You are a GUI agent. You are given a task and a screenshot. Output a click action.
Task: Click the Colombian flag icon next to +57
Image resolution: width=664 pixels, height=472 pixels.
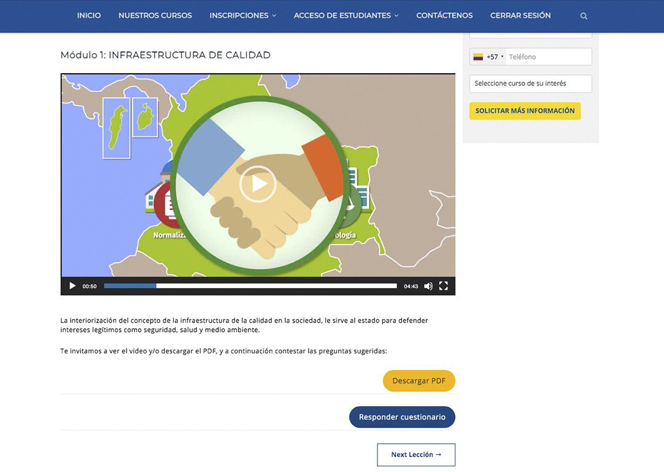(x=480, y=56)
